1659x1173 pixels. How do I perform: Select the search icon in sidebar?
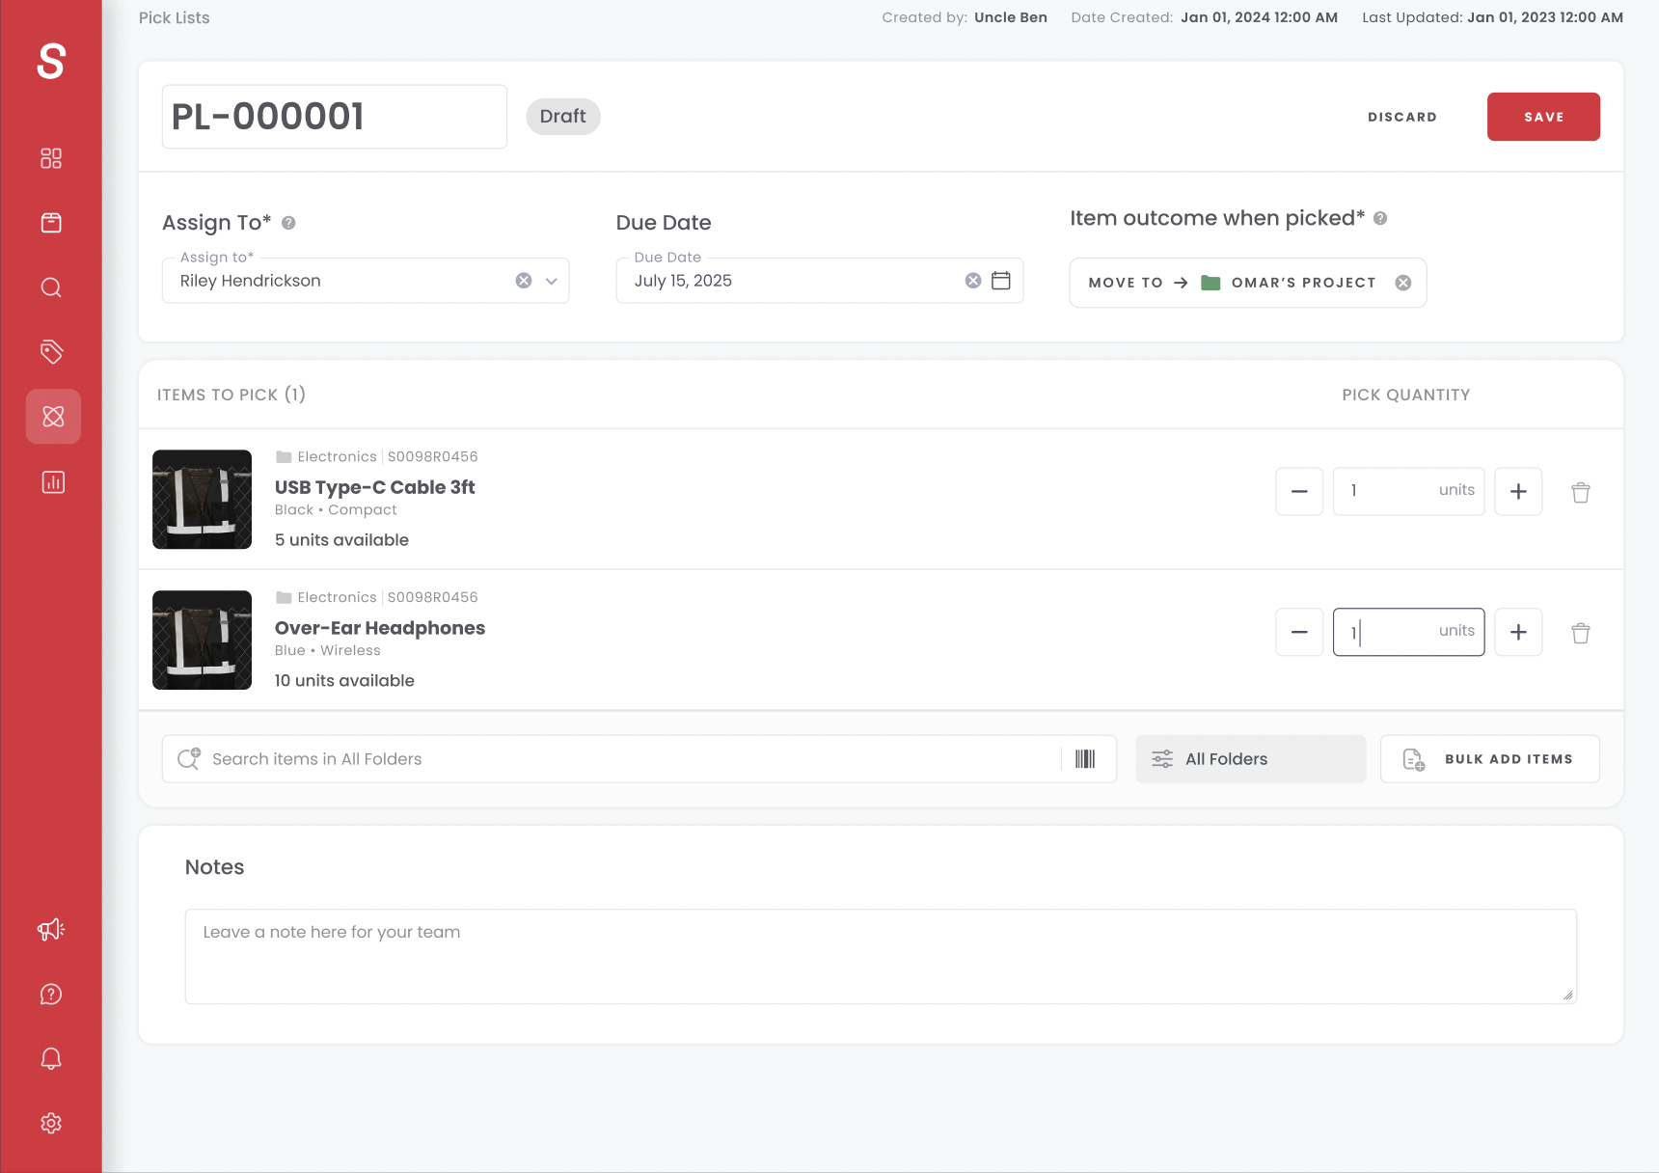pyautogui.click(x=51, y=286)
